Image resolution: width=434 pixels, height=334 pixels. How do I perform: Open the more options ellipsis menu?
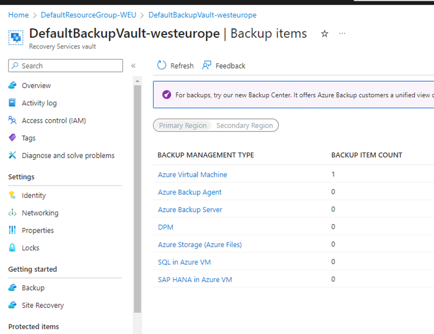[x=342, y=34]
